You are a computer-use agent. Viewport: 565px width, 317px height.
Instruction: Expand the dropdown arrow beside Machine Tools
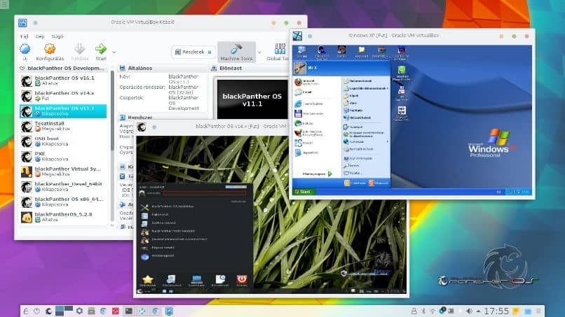pyautogui.click(x=259, y=52)
